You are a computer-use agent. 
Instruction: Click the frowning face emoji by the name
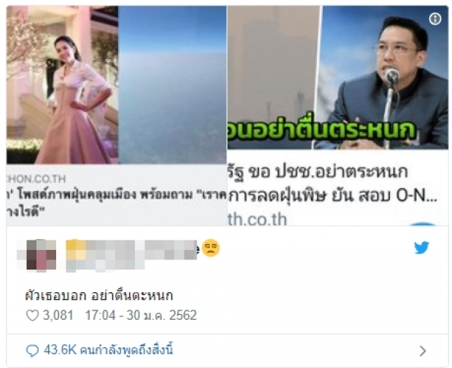(211, 248)
